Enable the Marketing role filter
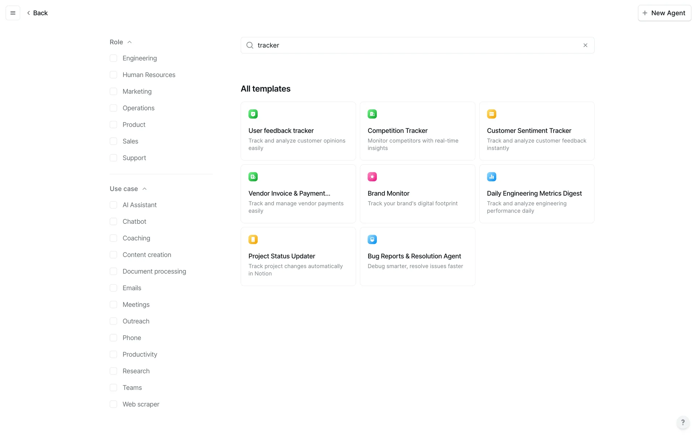The image size is (697, 436). pos(113,92)
